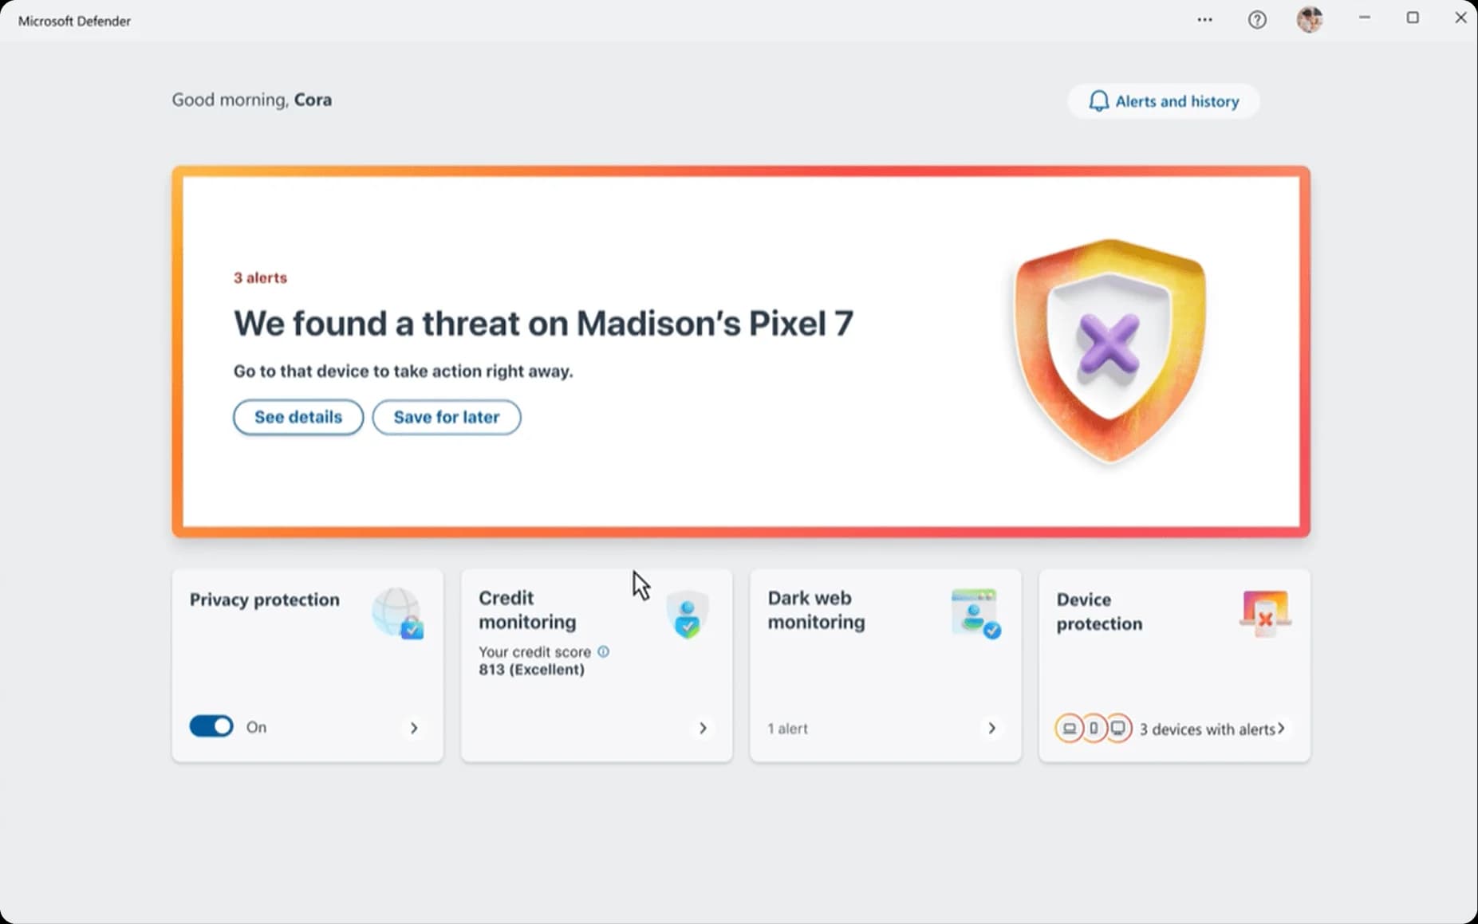Click the shield with purple X graphic
Viewport: 1478px width, 924px height.
tap(1109, 350)
